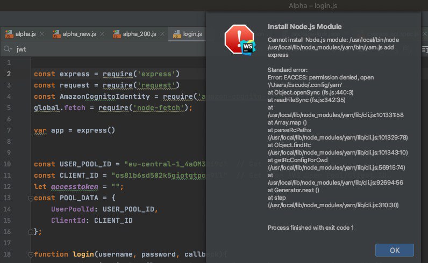This screenshot has width=428, height=263.
Task: Open search history magnifier dropdown
Action: (8, 49)
